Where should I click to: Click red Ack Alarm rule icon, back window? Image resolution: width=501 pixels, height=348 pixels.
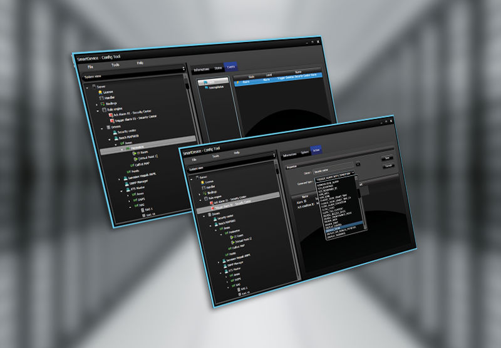111,115
